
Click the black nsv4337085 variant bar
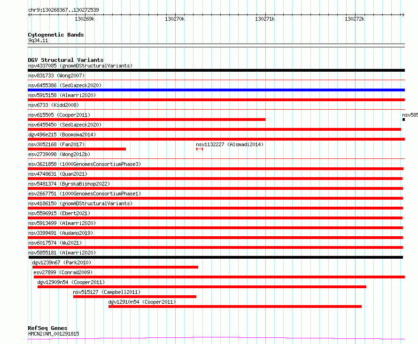point(216,70)
